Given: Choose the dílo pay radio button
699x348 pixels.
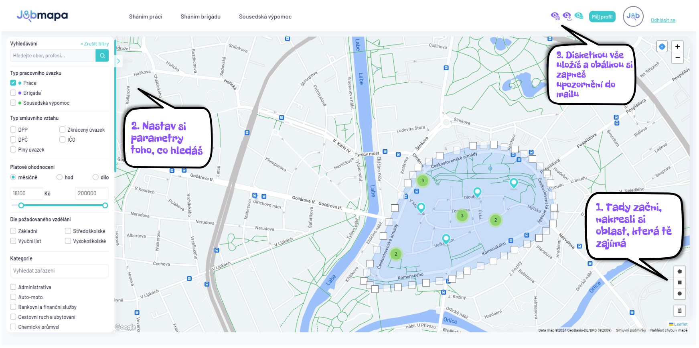Looking at the screenshot, I should click(95, 177).
